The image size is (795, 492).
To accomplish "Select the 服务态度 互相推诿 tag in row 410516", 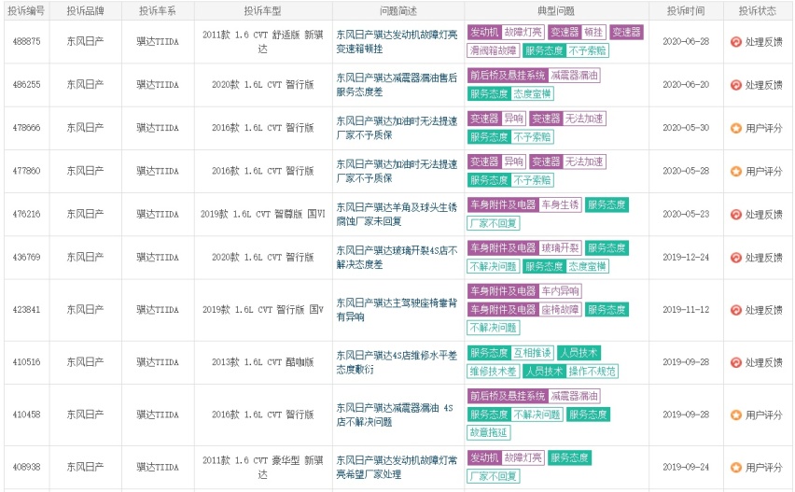I will pos(510,353).
